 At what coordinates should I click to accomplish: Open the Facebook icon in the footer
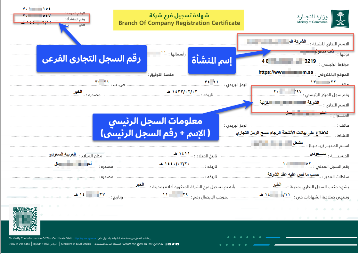coord(170,244)
